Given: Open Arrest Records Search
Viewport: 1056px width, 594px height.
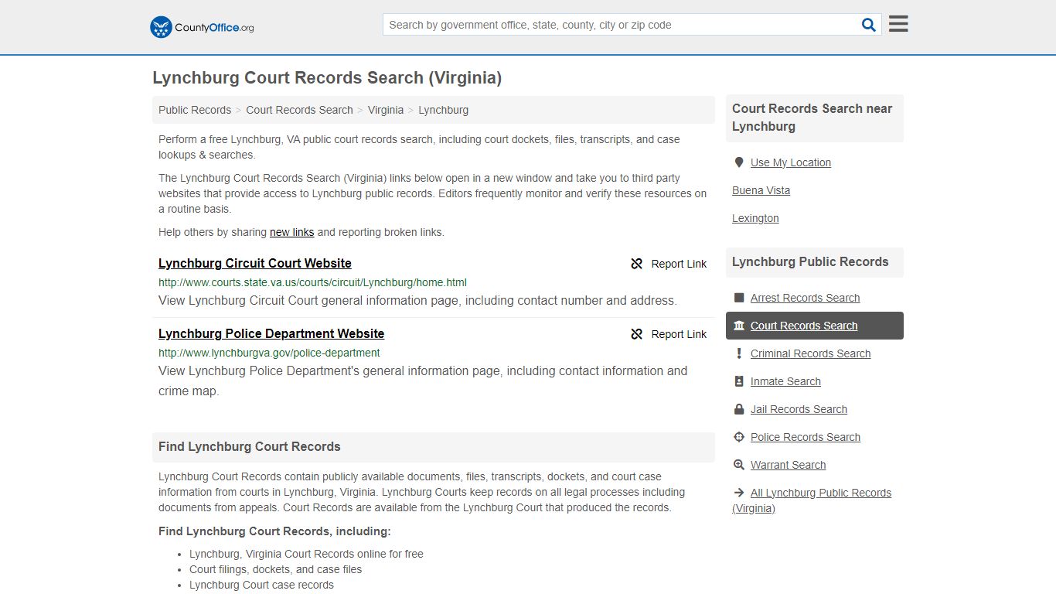Looking at the screenshot, I should (x=805, y=298).
